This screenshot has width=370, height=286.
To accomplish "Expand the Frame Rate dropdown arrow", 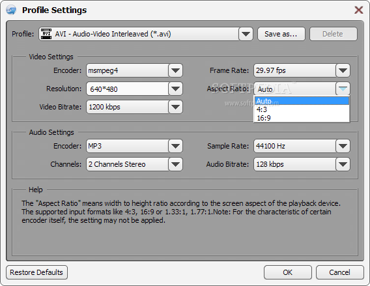I will [x=343, y=70].
